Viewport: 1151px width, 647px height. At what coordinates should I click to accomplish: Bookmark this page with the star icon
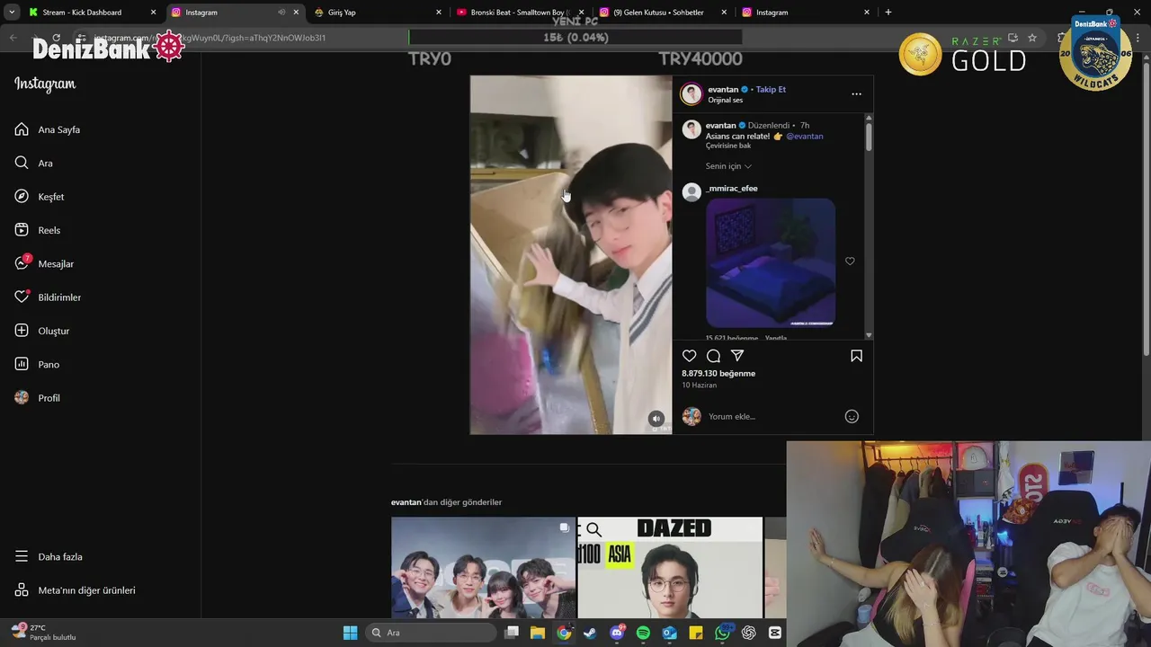pyautogui.click(x=1032, y=38)
